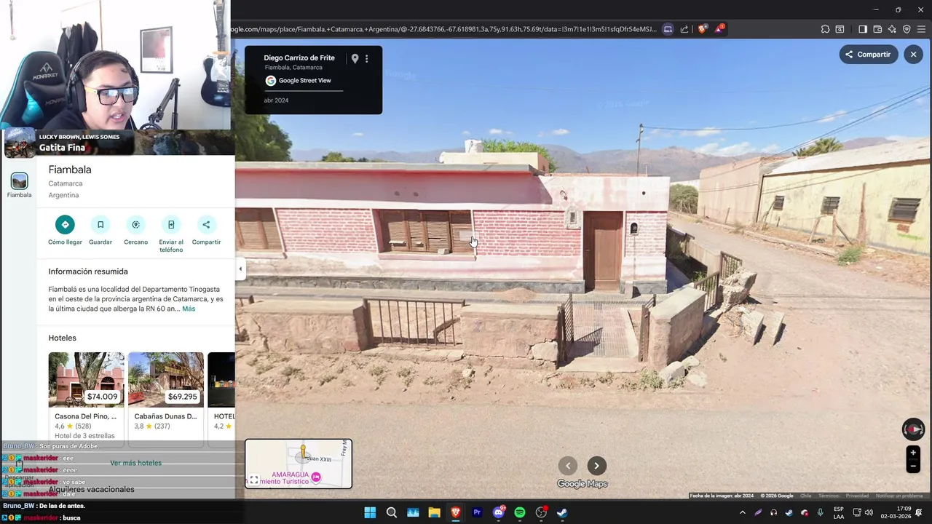The height and width of the screenshot is (524, 932).
Task: Click the Diego Carrizo de Frite title
Action: (299, 57)
